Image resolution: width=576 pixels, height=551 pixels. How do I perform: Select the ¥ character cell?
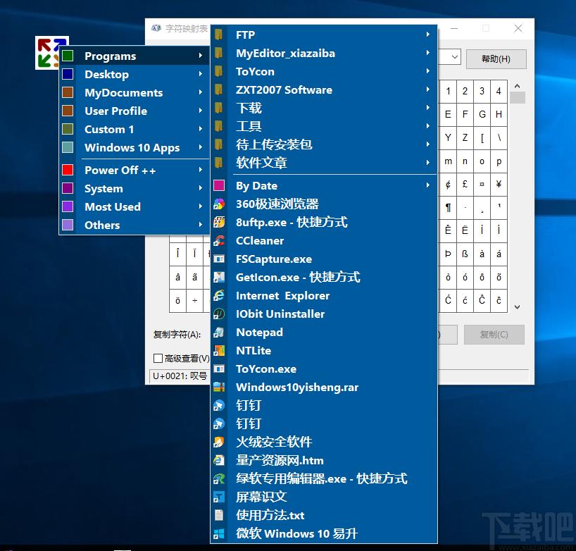click(499, 184)
